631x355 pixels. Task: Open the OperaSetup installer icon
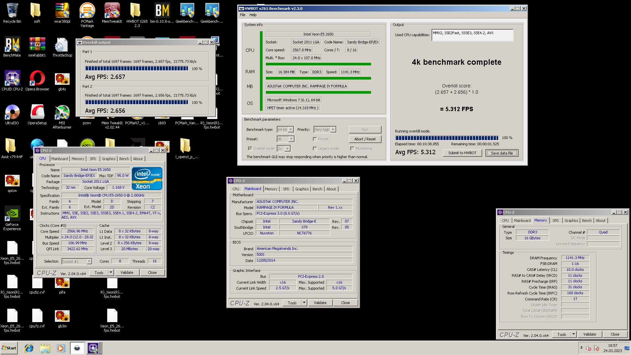click(37, 115)
